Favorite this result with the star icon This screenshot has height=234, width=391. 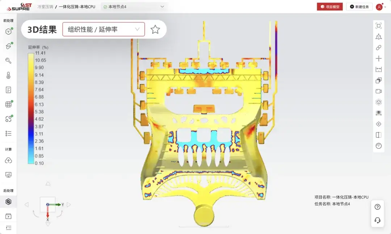pyautogui.click(x=155, y=29)
